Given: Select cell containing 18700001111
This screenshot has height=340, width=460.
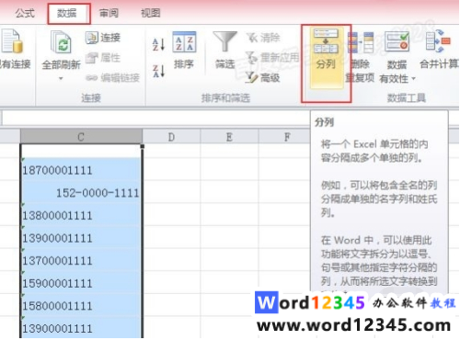Looking at the screenshot, I should (x=81, y=169).
